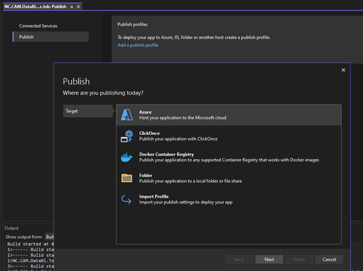Select the Target step in wizard
Screen dimensions: 363x271
[72, 111]
